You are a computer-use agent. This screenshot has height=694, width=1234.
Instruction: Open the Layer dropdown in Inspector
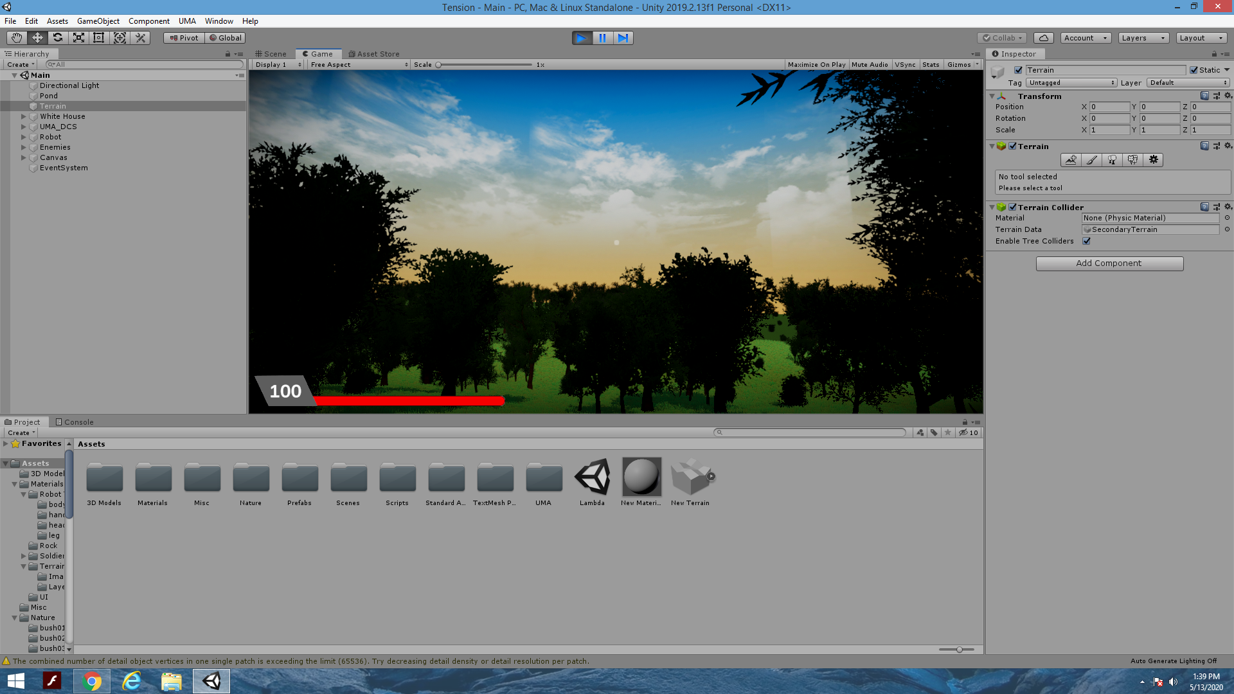tap(1186, 82)
